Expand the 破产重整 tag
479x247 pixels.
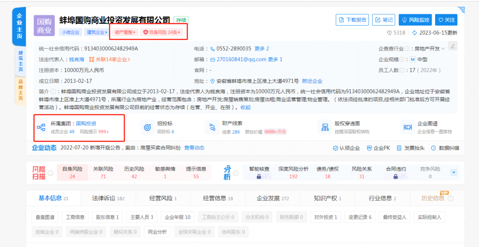coord(125,32)
